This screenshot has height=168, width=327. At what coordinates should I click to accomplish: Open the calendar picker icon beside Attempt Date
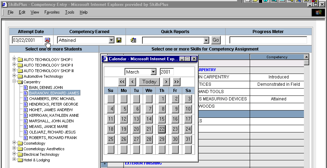(x=47, y=40)
